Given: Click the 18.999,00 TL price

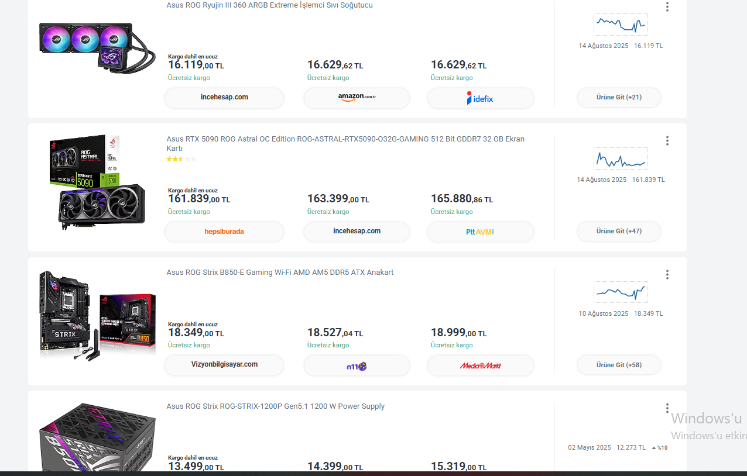Looking at the screenshot, I should coord(458,333).
